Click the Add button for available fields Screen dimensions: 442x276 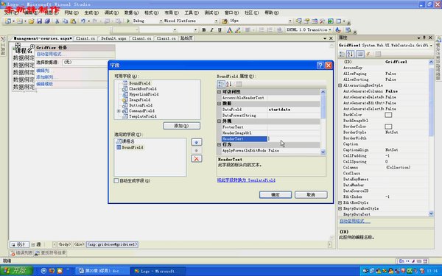point(181,126)
